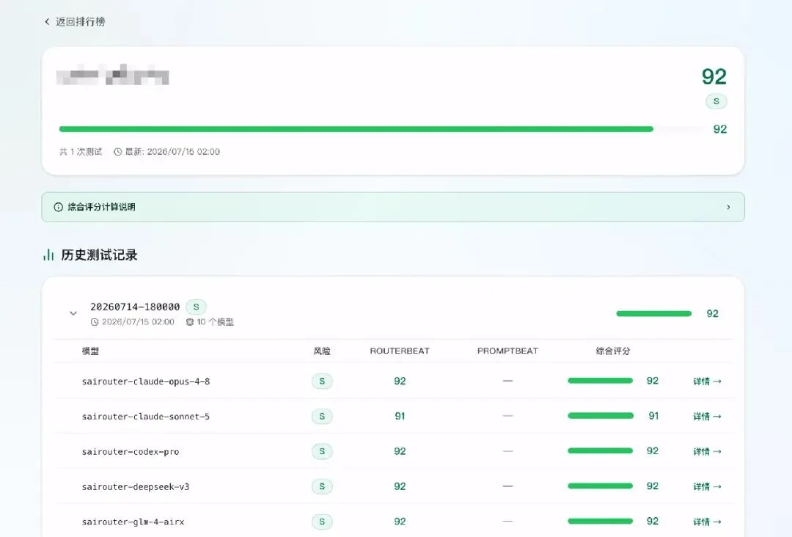The width and height of the screenshot is (792, 537).
Task: Click risk badge S of sairouter-deepseek-v3
Action: click(x=322, y=486)
